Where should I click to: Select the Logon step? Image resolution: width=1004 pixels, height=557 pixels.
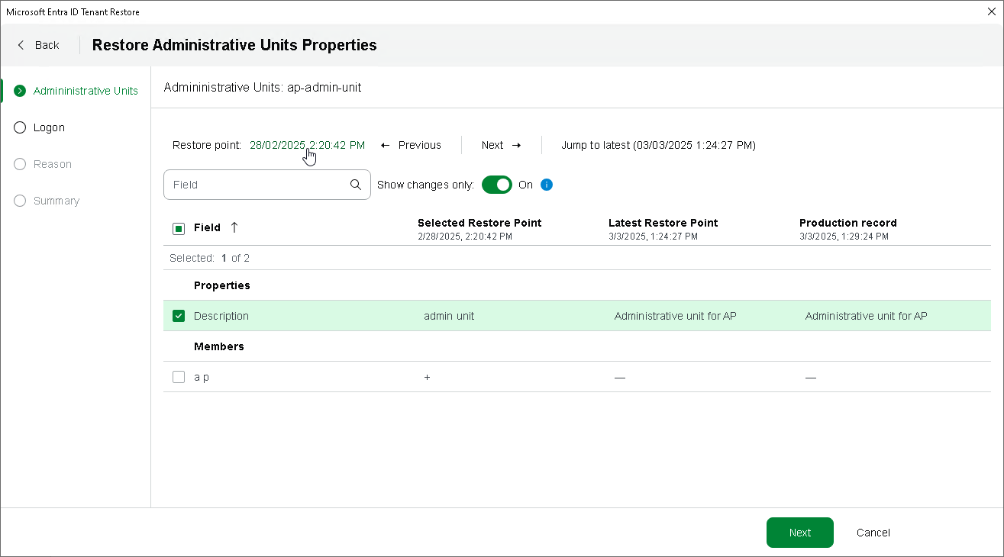(49, 127)
